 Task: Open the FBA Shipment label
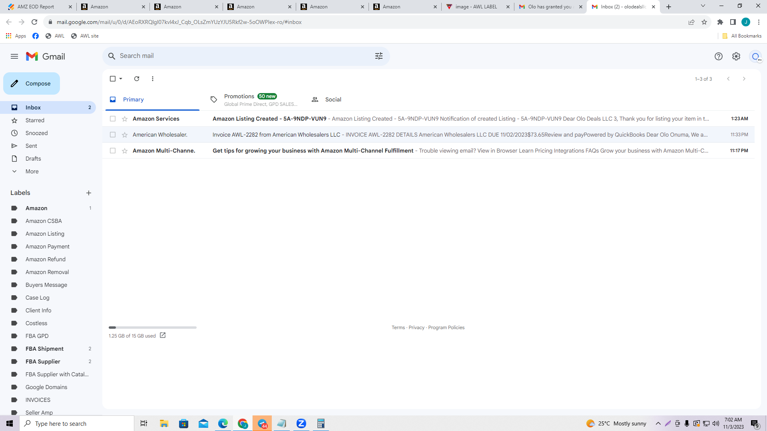pos(48,349)
